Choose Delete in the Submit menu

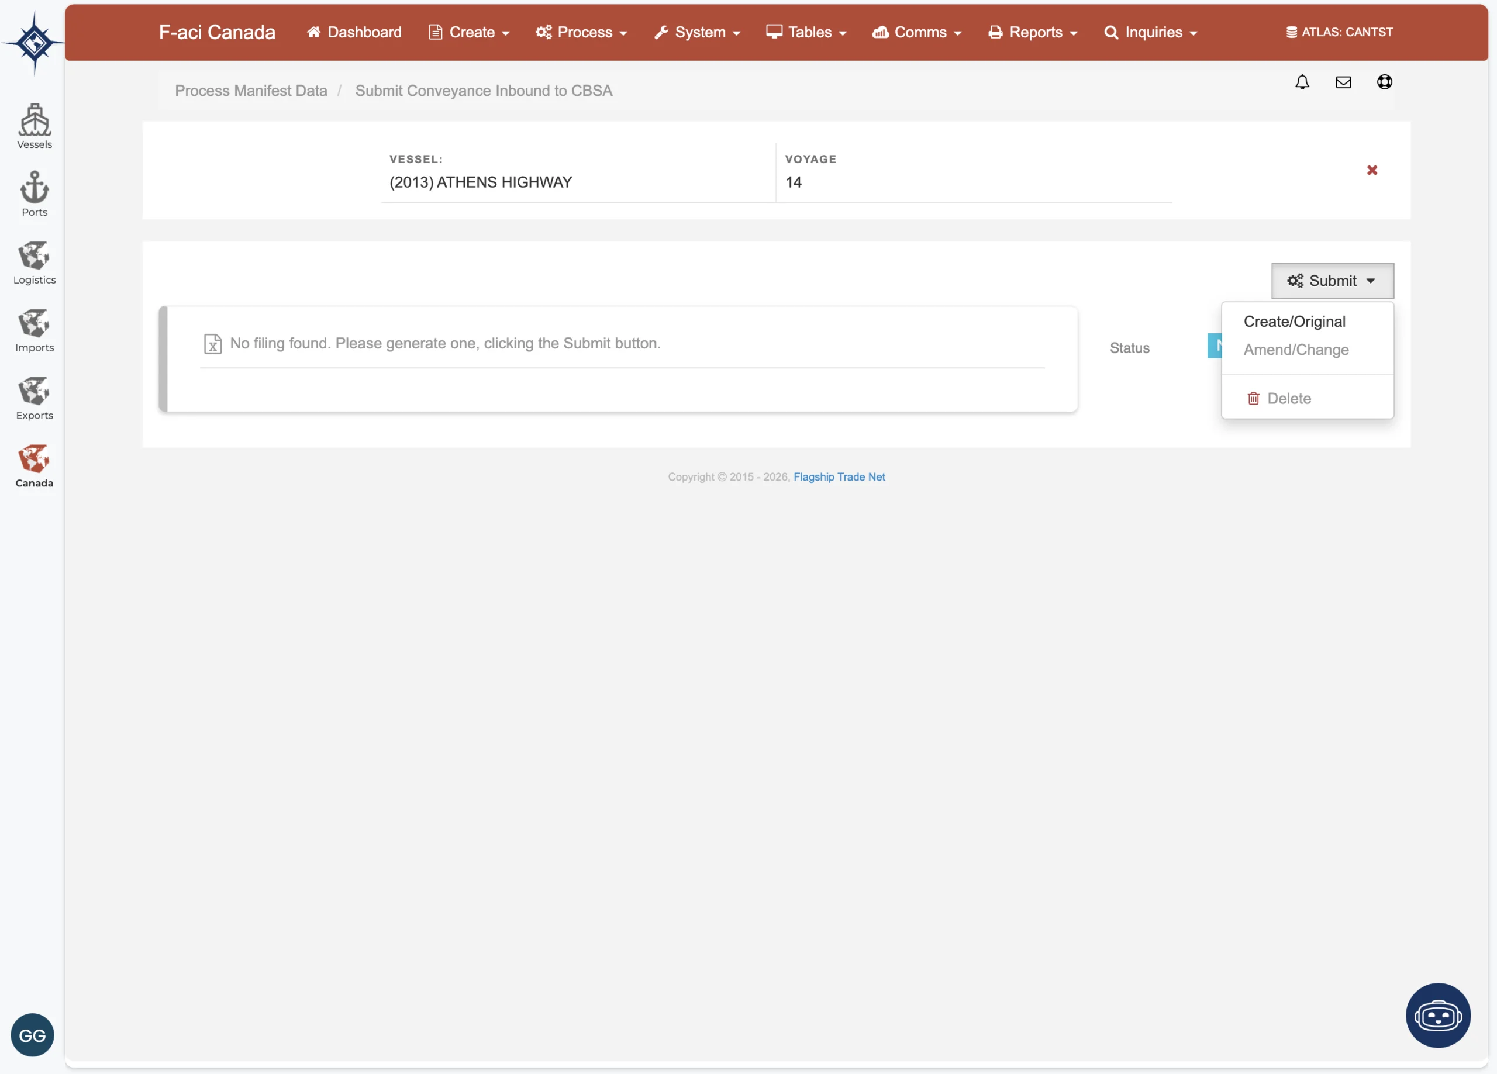[x=1288, y=398]
